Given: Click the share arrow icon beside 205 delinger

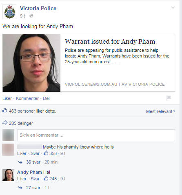Looking at the screenshot, I should (5, 122).
